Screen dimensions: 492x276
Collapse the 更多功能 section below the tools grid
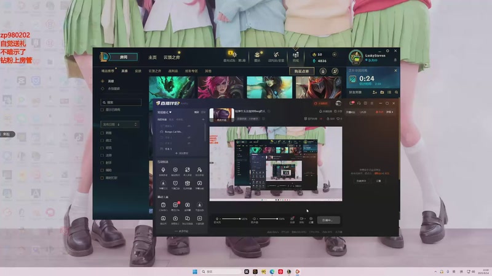[181, 231]
